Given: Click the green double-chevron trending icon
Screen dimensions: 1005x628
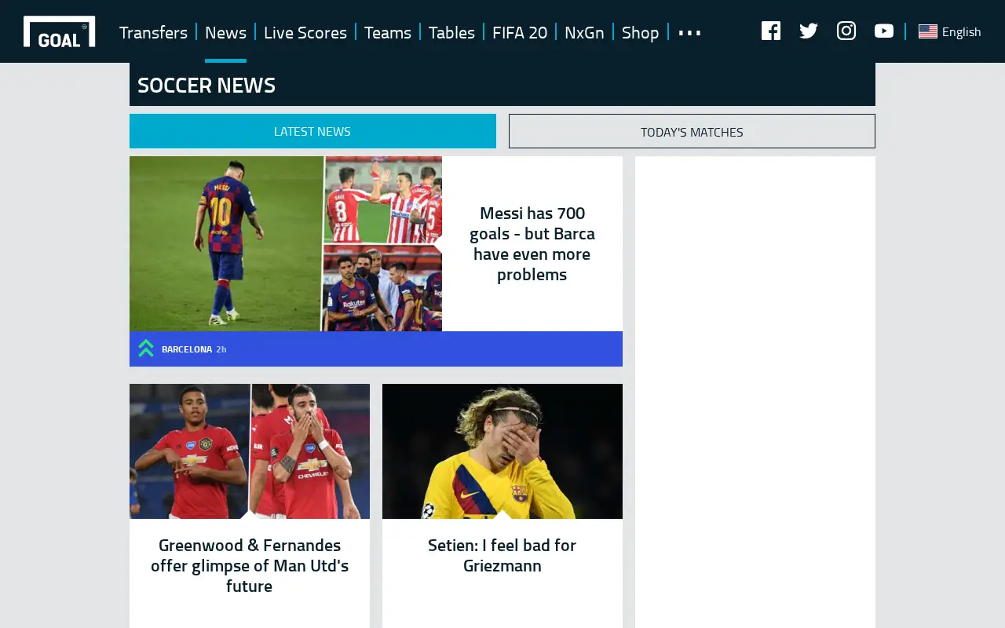Looking at the screenshot, I should [x=146, y=349].
